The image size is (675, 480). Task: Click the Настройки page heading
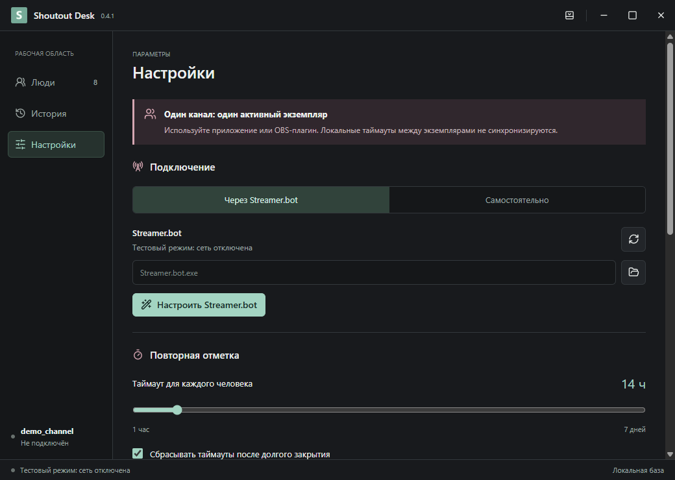click(173, 73)
